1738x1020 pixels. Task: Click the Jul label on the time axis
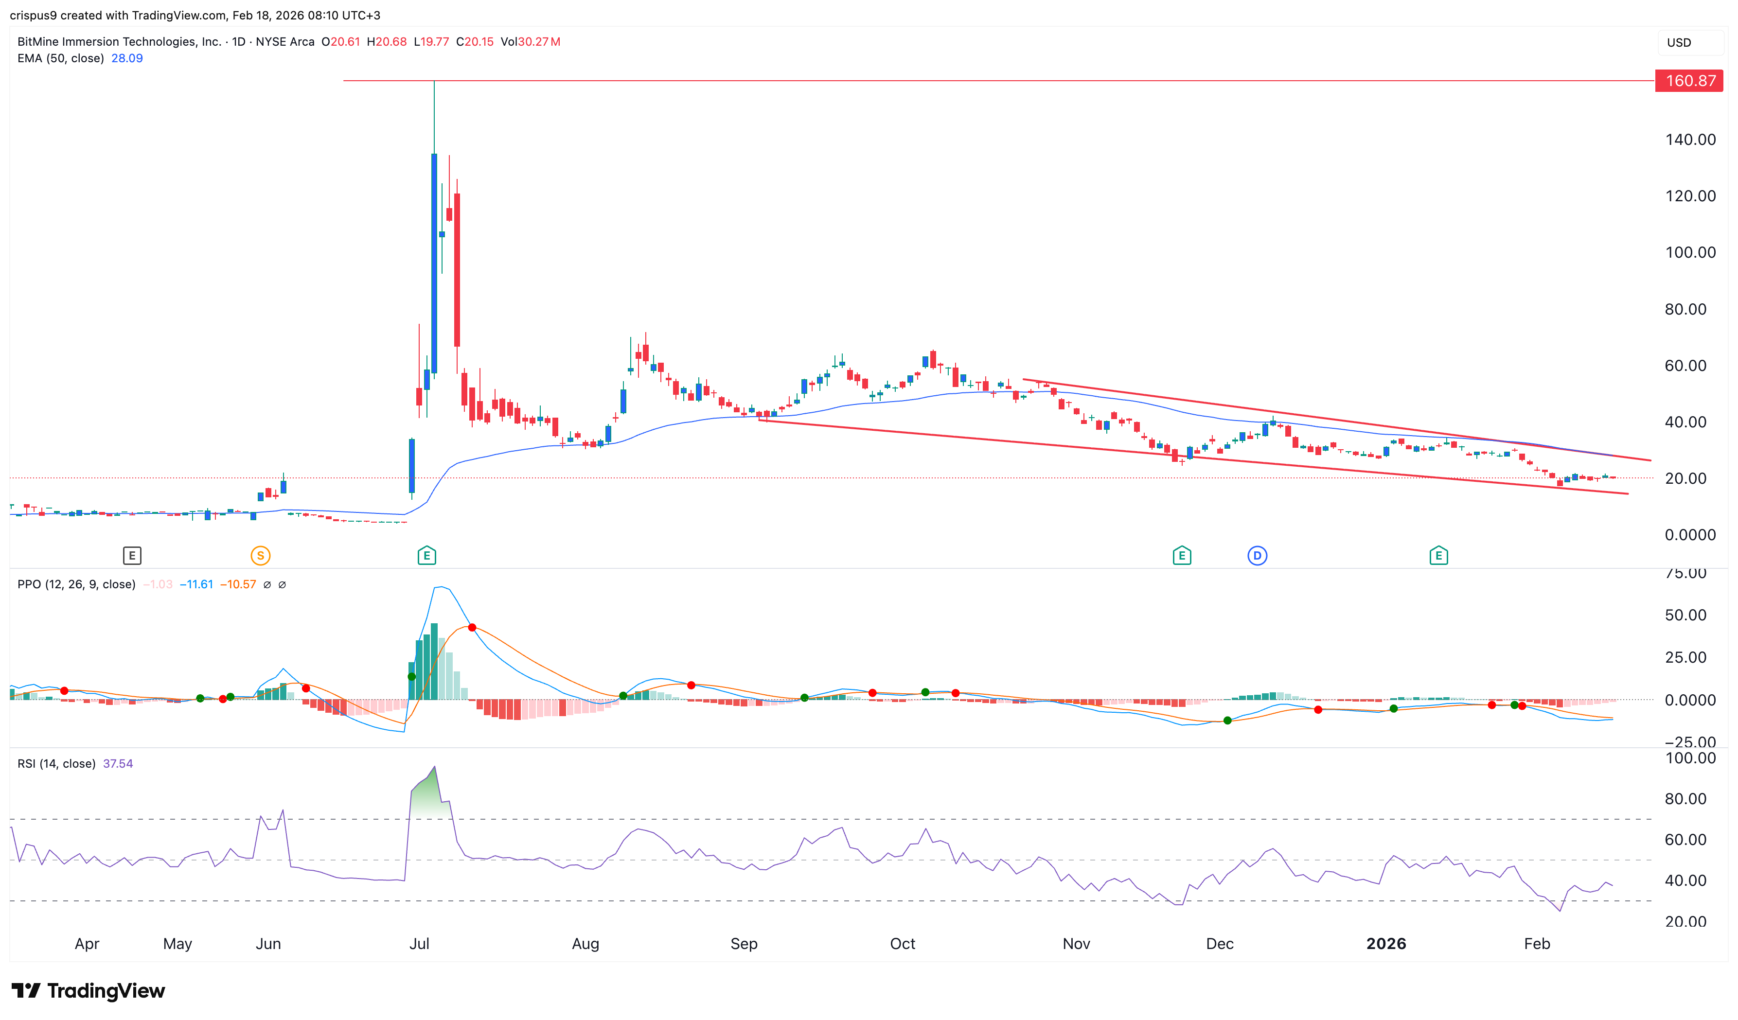[x=419, y=944]
